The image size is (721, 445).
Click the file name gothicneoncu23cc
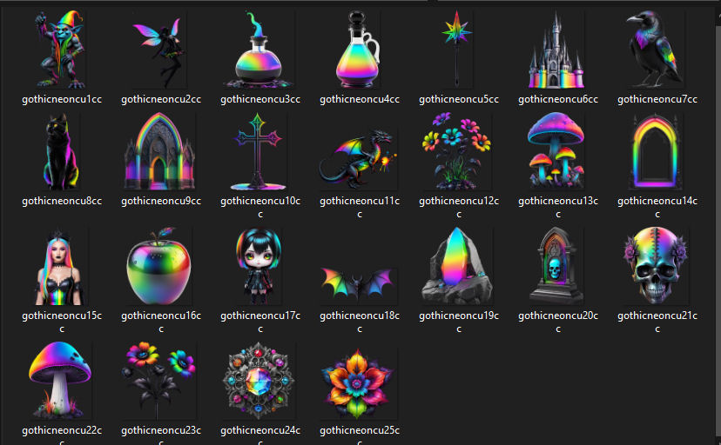point(161,435)
